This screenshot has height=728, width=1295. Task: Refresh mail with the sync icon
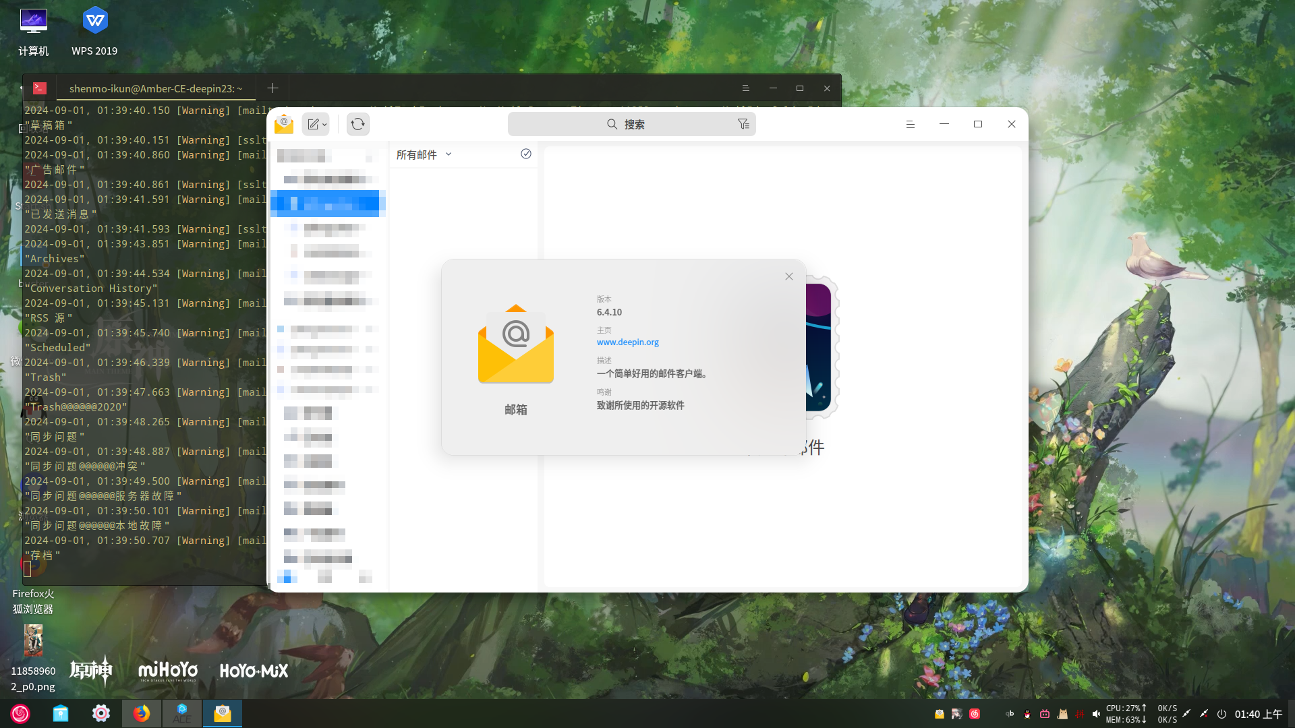click(x=358, y=124)
